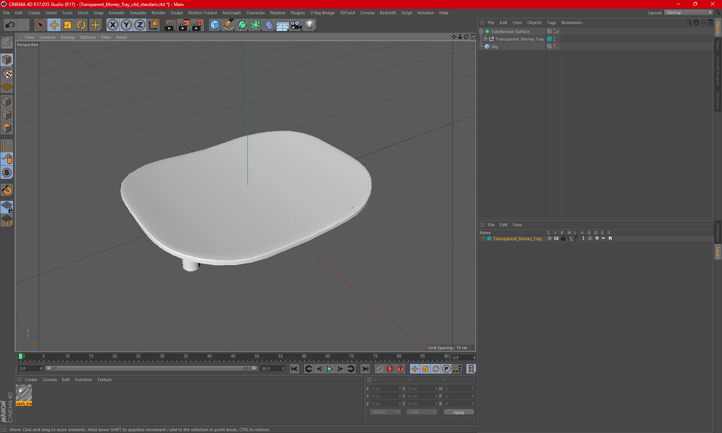Click the X position input field
722x433 pixels.
[x=385, y=389]
